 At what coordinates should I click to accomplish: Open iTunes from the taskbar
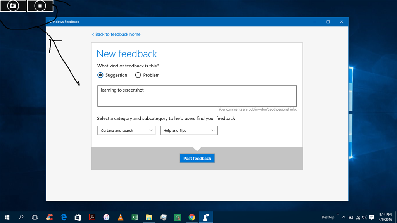[x=106, y=217]
